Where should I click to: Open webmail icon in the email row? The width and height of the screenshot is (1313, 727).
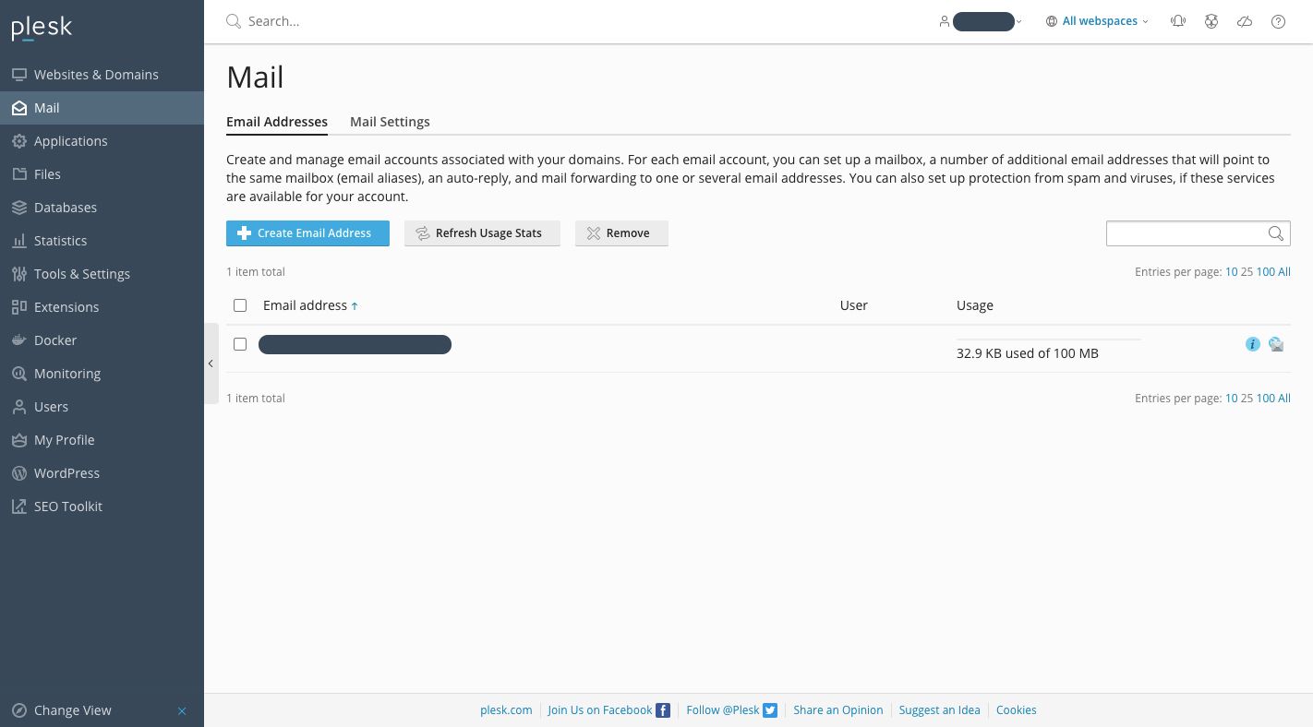pyautogui.click(x=1276, y=344)
